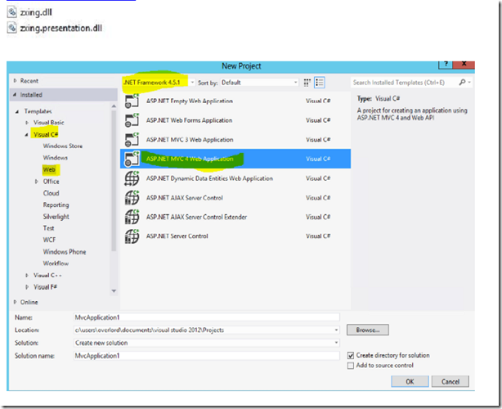The height and width of the screenshot is (409, 502).
Task: Click the zxing.presentation.dll file icon
Action: 11,28
